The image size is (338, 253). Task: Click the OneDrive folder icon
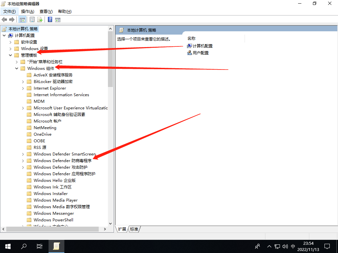[x=29, y=134]
